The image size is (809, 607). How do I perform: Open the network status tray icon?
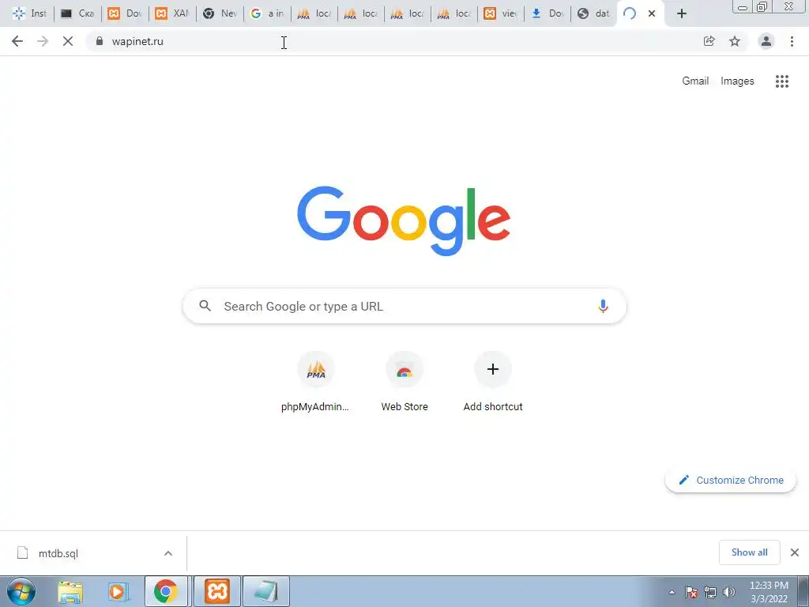click(710, 592)
